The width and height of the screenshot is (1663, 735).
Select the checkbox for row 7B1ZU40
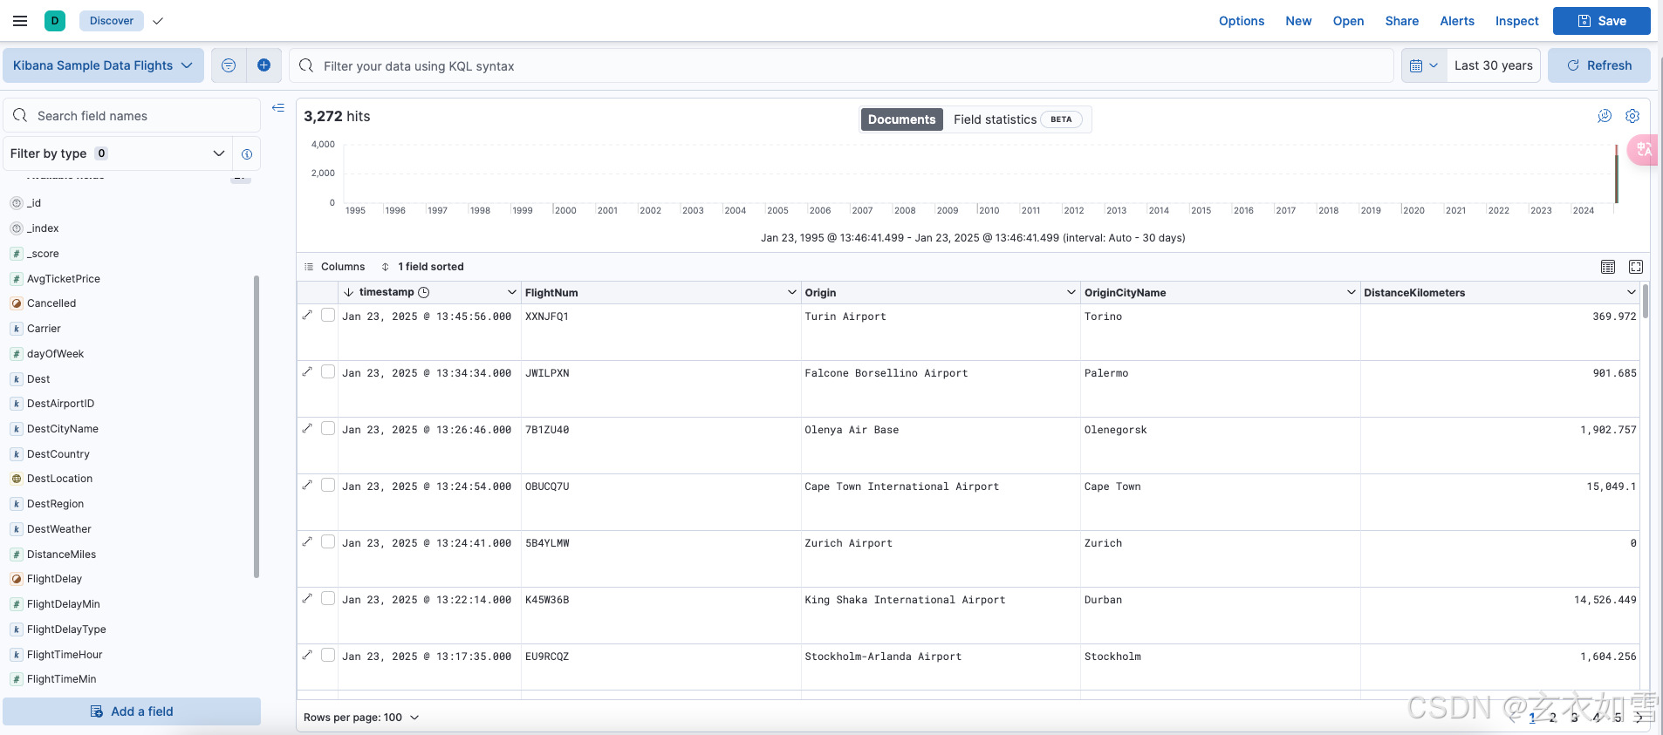(x=328, y=428)
